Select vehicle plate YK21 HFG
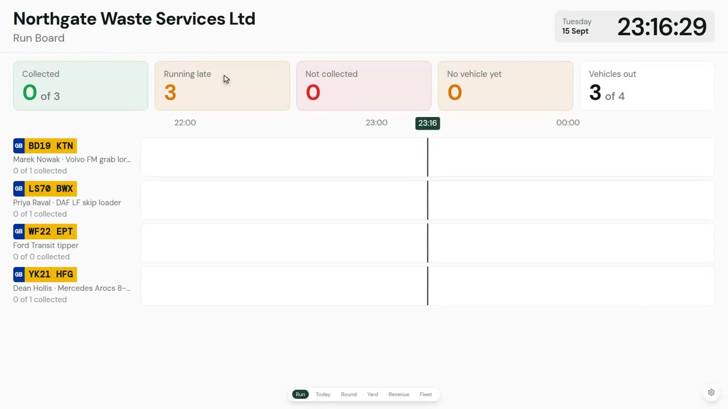The height and width of the screenshot is (409, 728). coord(45,274)
